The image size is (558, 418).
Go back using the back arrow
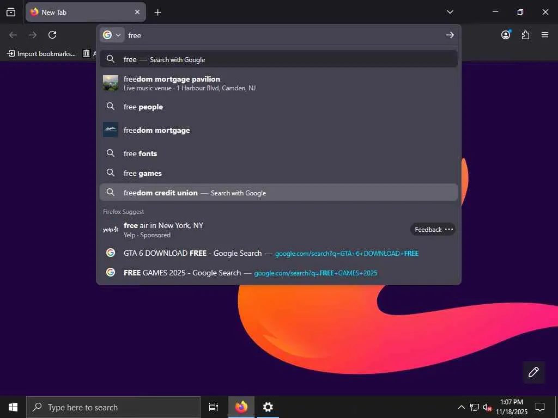click(13, 35)
